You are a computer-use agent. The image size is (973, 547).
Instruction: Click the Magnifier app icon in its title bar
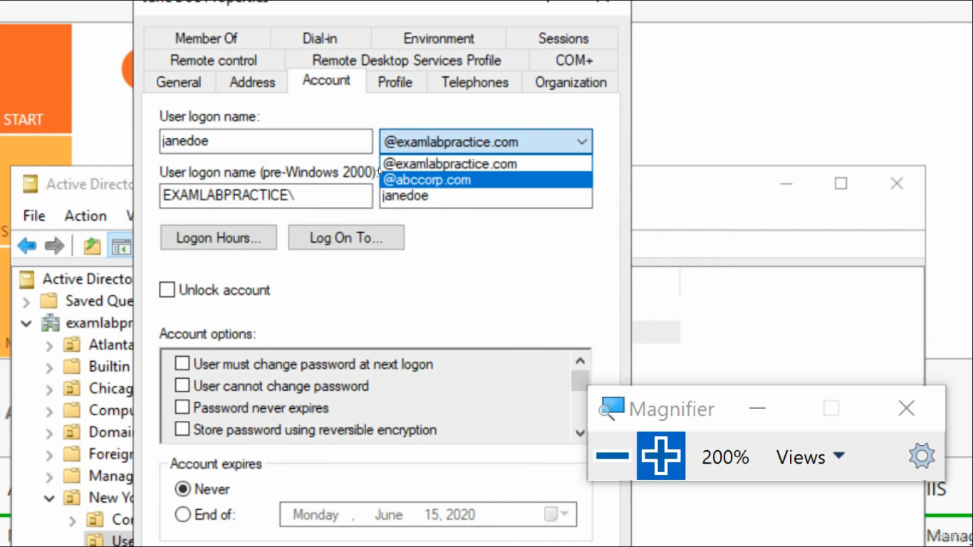[x=611, y=408]
